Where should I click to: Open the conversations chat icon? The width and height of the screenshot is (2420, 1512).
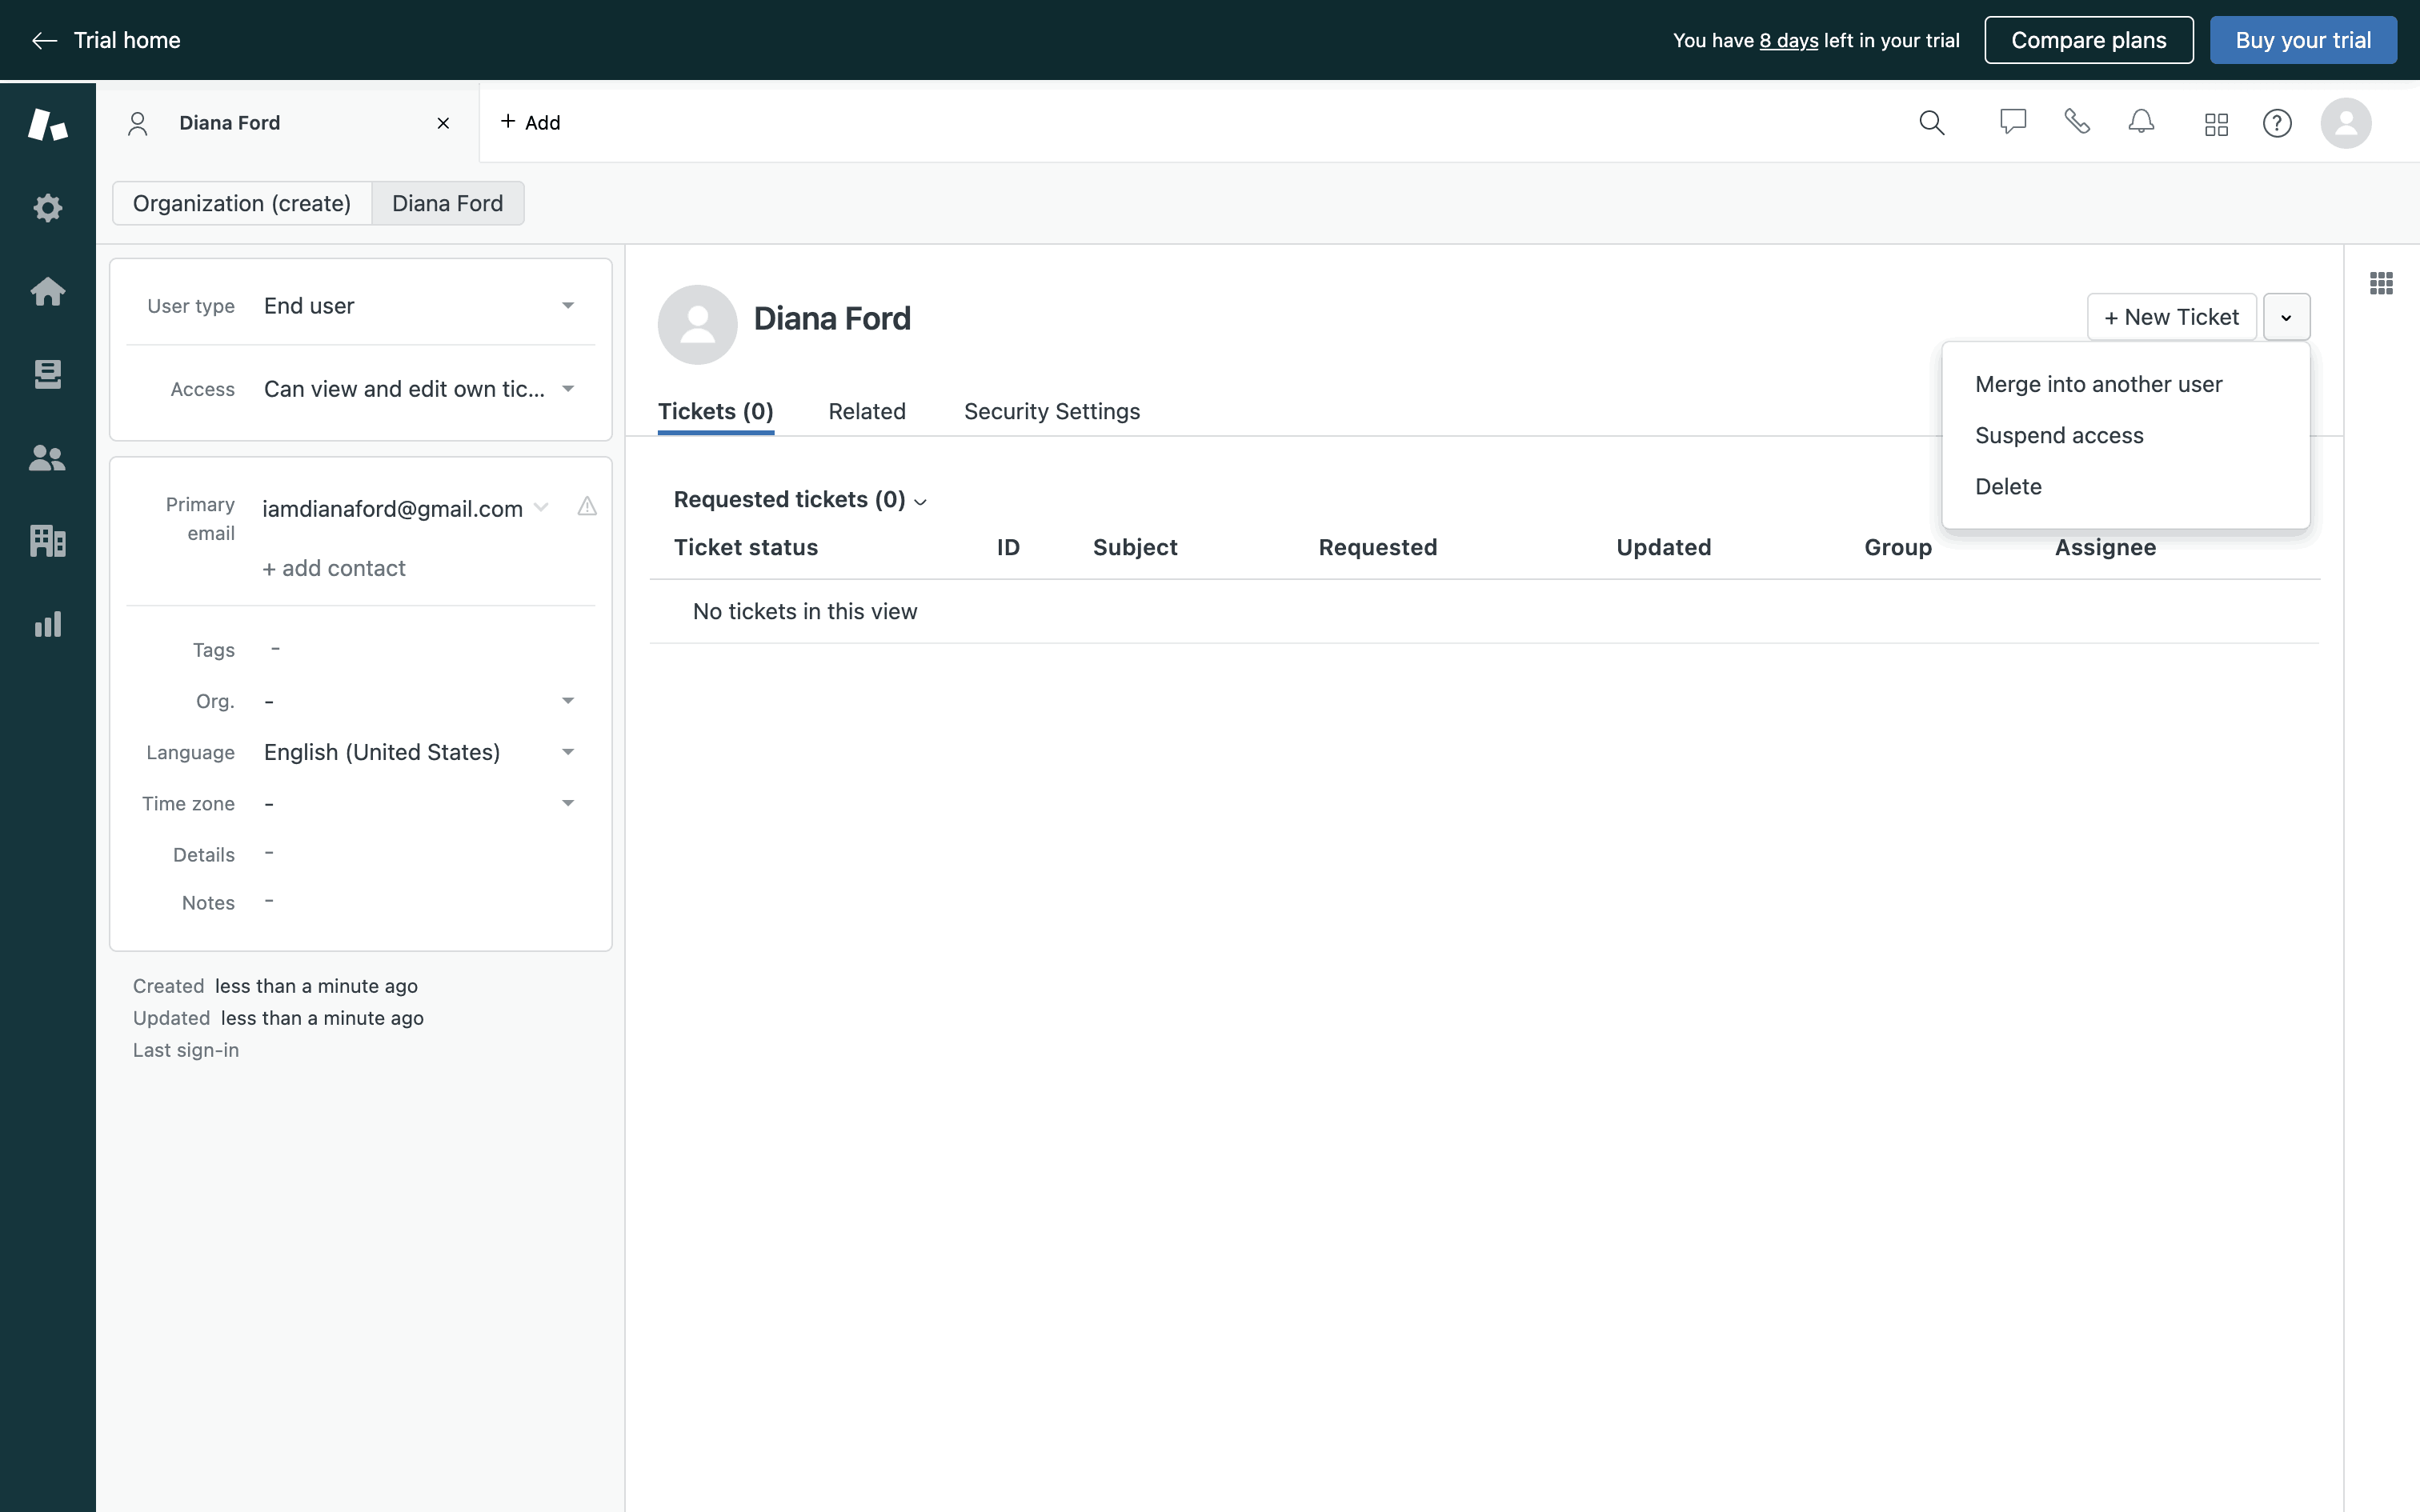click(2012, 122)
